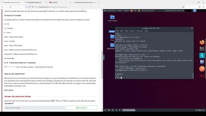Open the terminal Search menu
The width and height of the screenshot is (206, 116).
[132, 31]
